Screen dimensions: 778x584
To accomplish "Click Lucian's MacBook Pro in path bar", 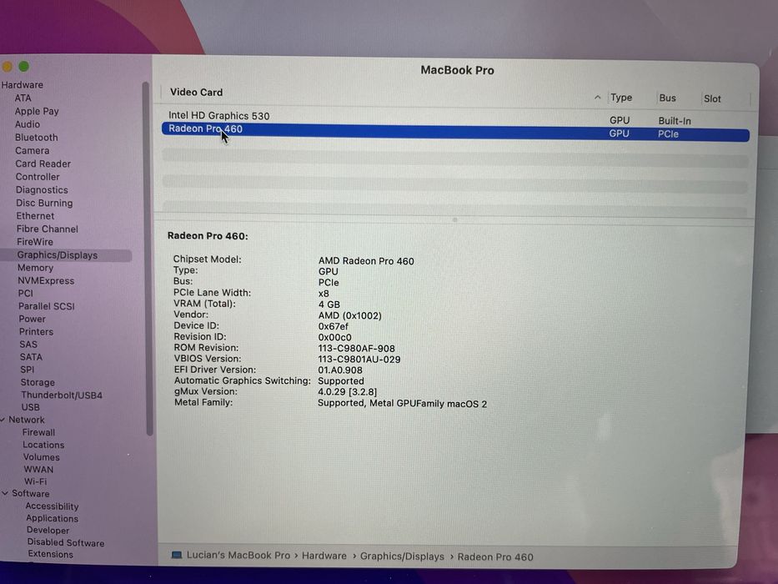I will 238,556.
